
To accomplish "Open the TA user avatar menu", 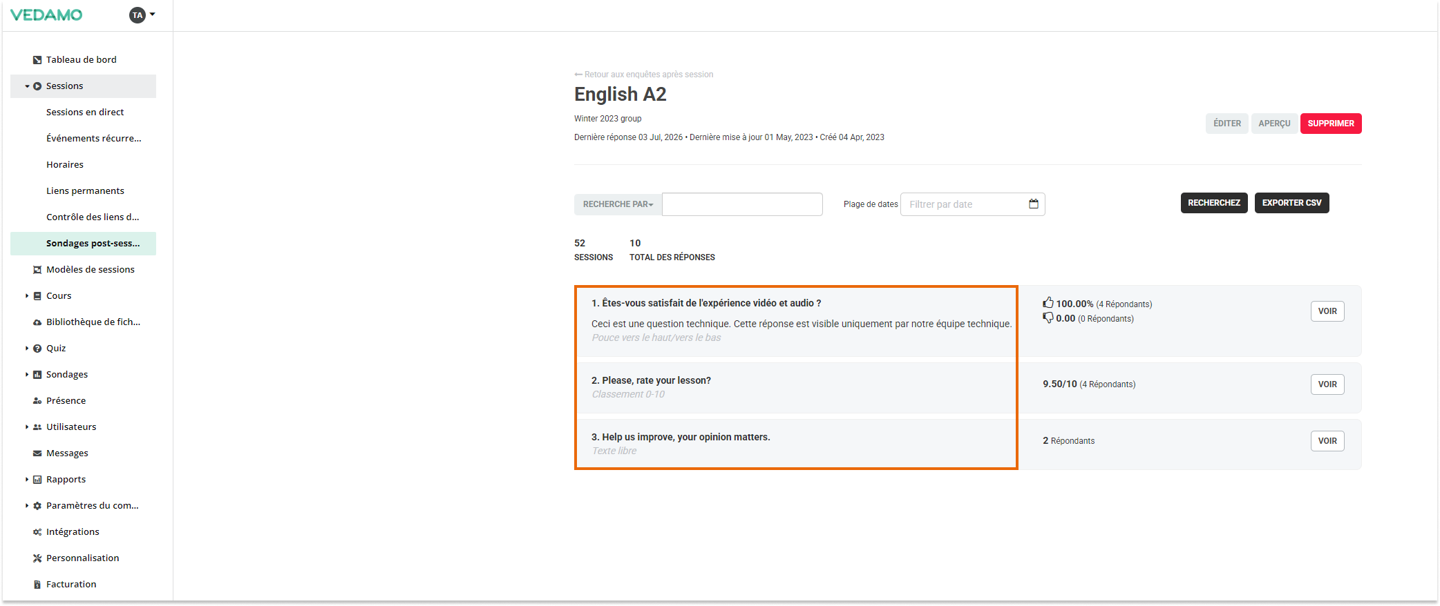I will [x=138, y=14].
